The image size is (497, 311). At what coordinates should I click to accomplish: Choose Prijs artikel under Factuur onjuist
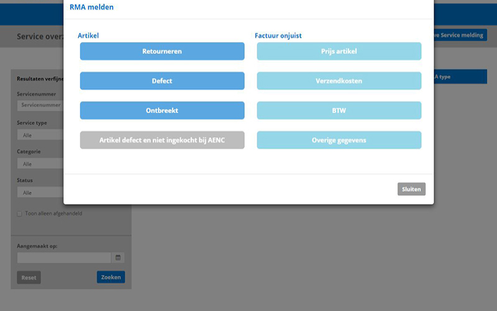click(339, 52)
